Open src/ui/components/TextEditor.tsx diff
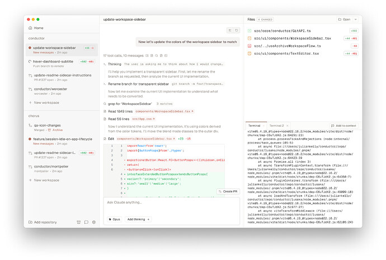Viewport: 386px width, 260px height. (x=286, y=54)
